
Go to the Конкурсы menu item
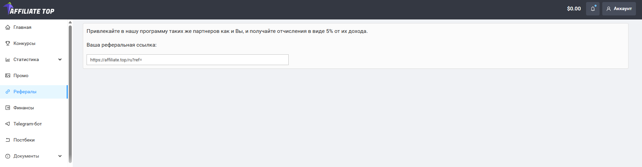tap(34, 44)
